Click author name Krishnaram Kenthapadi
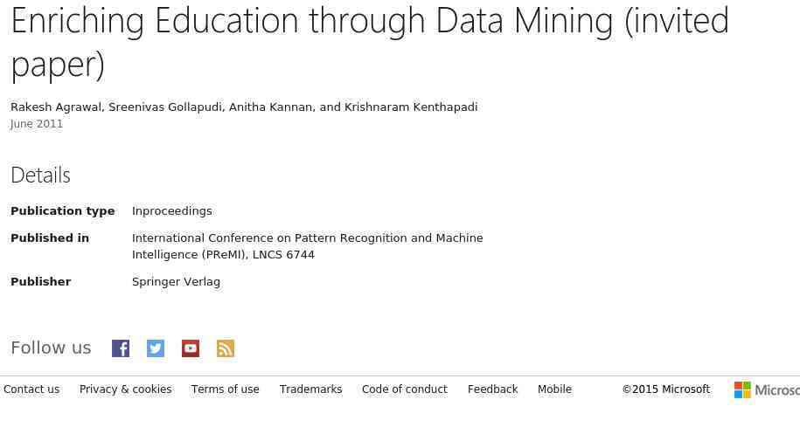The height and width of the screenshot is (434, 800). pos(411,107)
